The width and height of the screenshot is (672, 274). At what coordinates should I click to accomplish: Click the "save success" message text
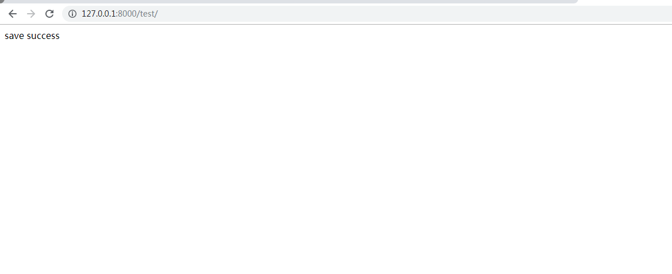click(32, 36)
